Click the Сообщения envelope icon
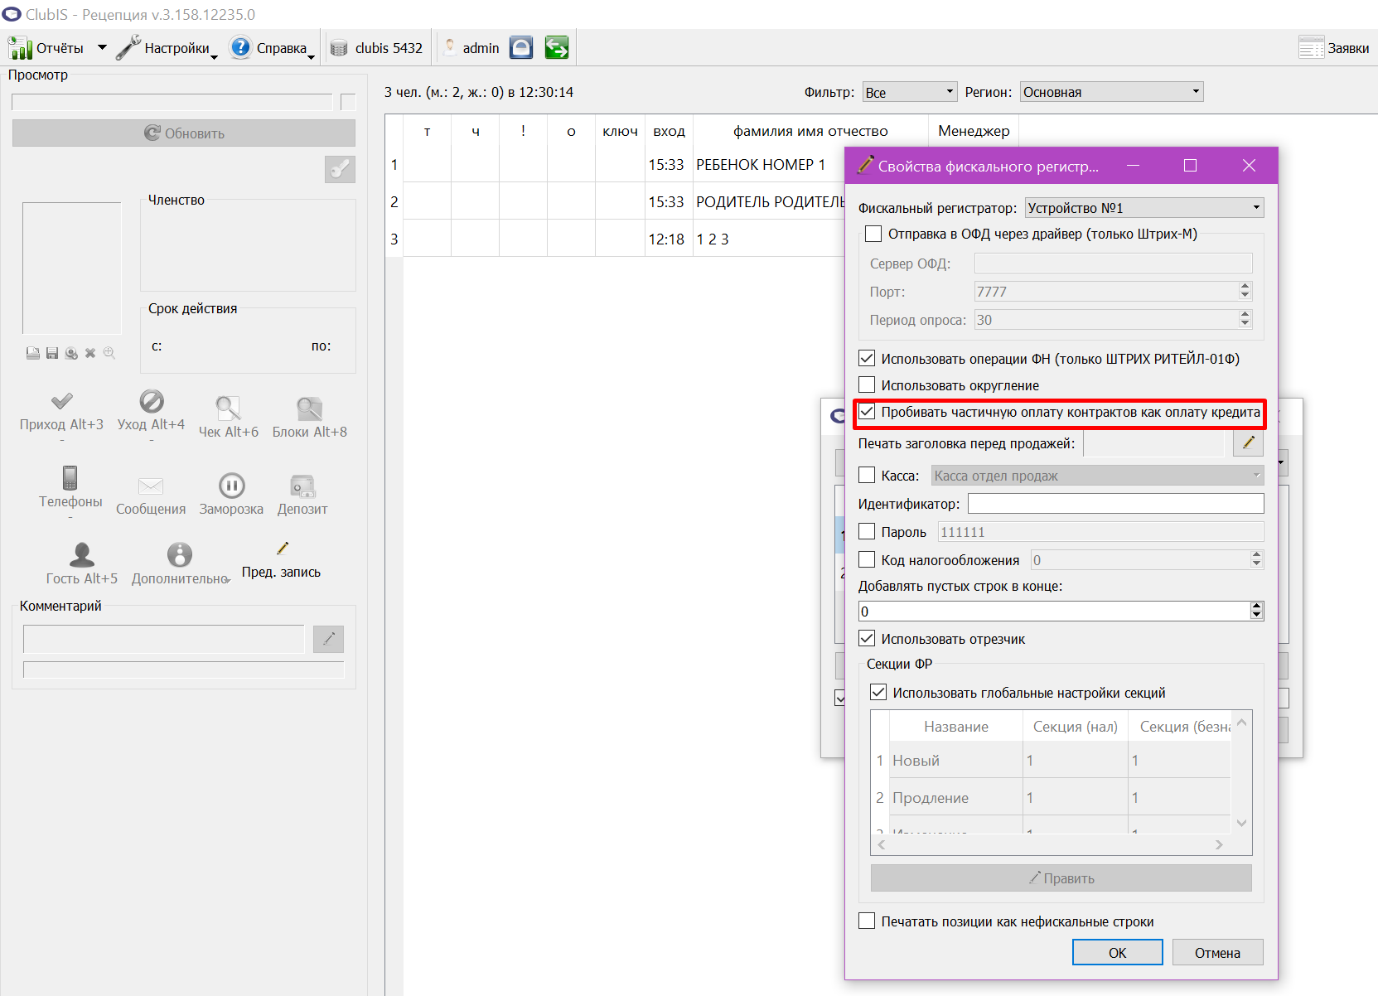 151,486
